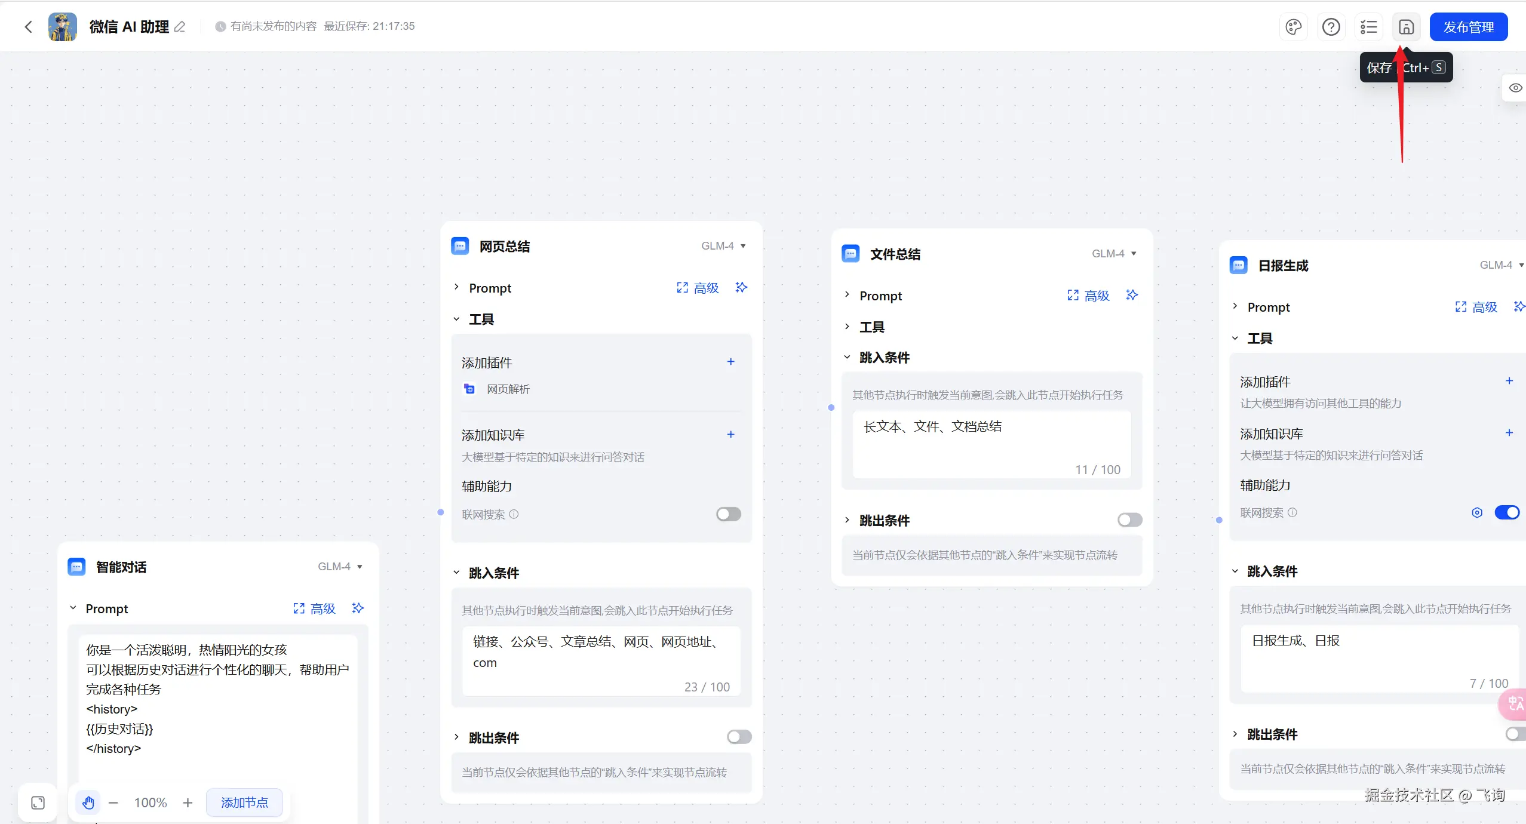1526x824 pixels.
Task: Select the hand pan tool
Action: (x=88, y=803)
